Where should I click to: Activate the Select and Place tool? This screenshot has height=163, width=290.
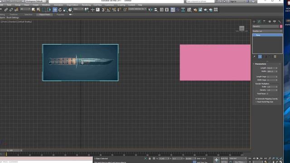(x=70, y=10)
